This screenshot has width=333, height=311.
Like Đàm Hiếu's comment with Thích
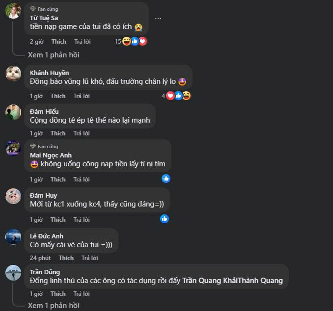coord(58,133)
